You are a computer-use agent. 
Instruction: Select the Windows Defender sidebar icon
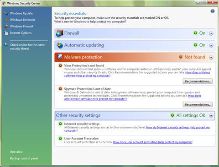click(6, 20)
